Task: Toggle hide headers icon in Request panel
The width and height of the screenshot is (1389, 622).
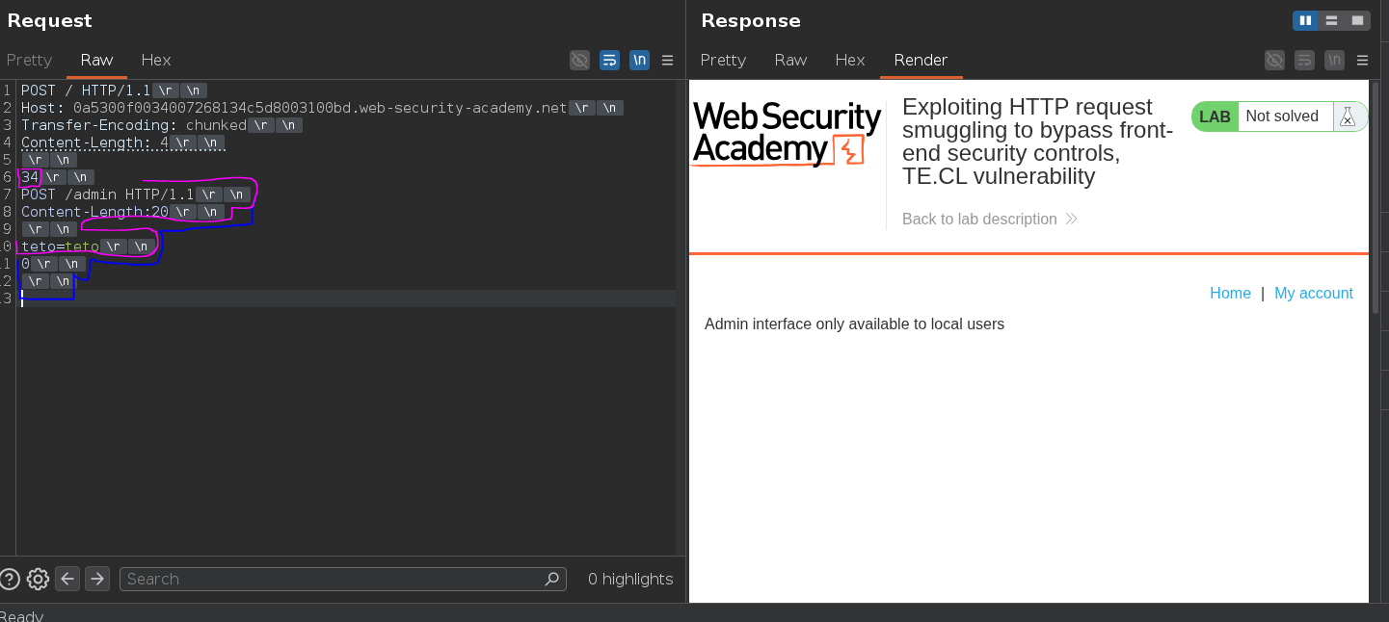Action: (x=579, y=60)
